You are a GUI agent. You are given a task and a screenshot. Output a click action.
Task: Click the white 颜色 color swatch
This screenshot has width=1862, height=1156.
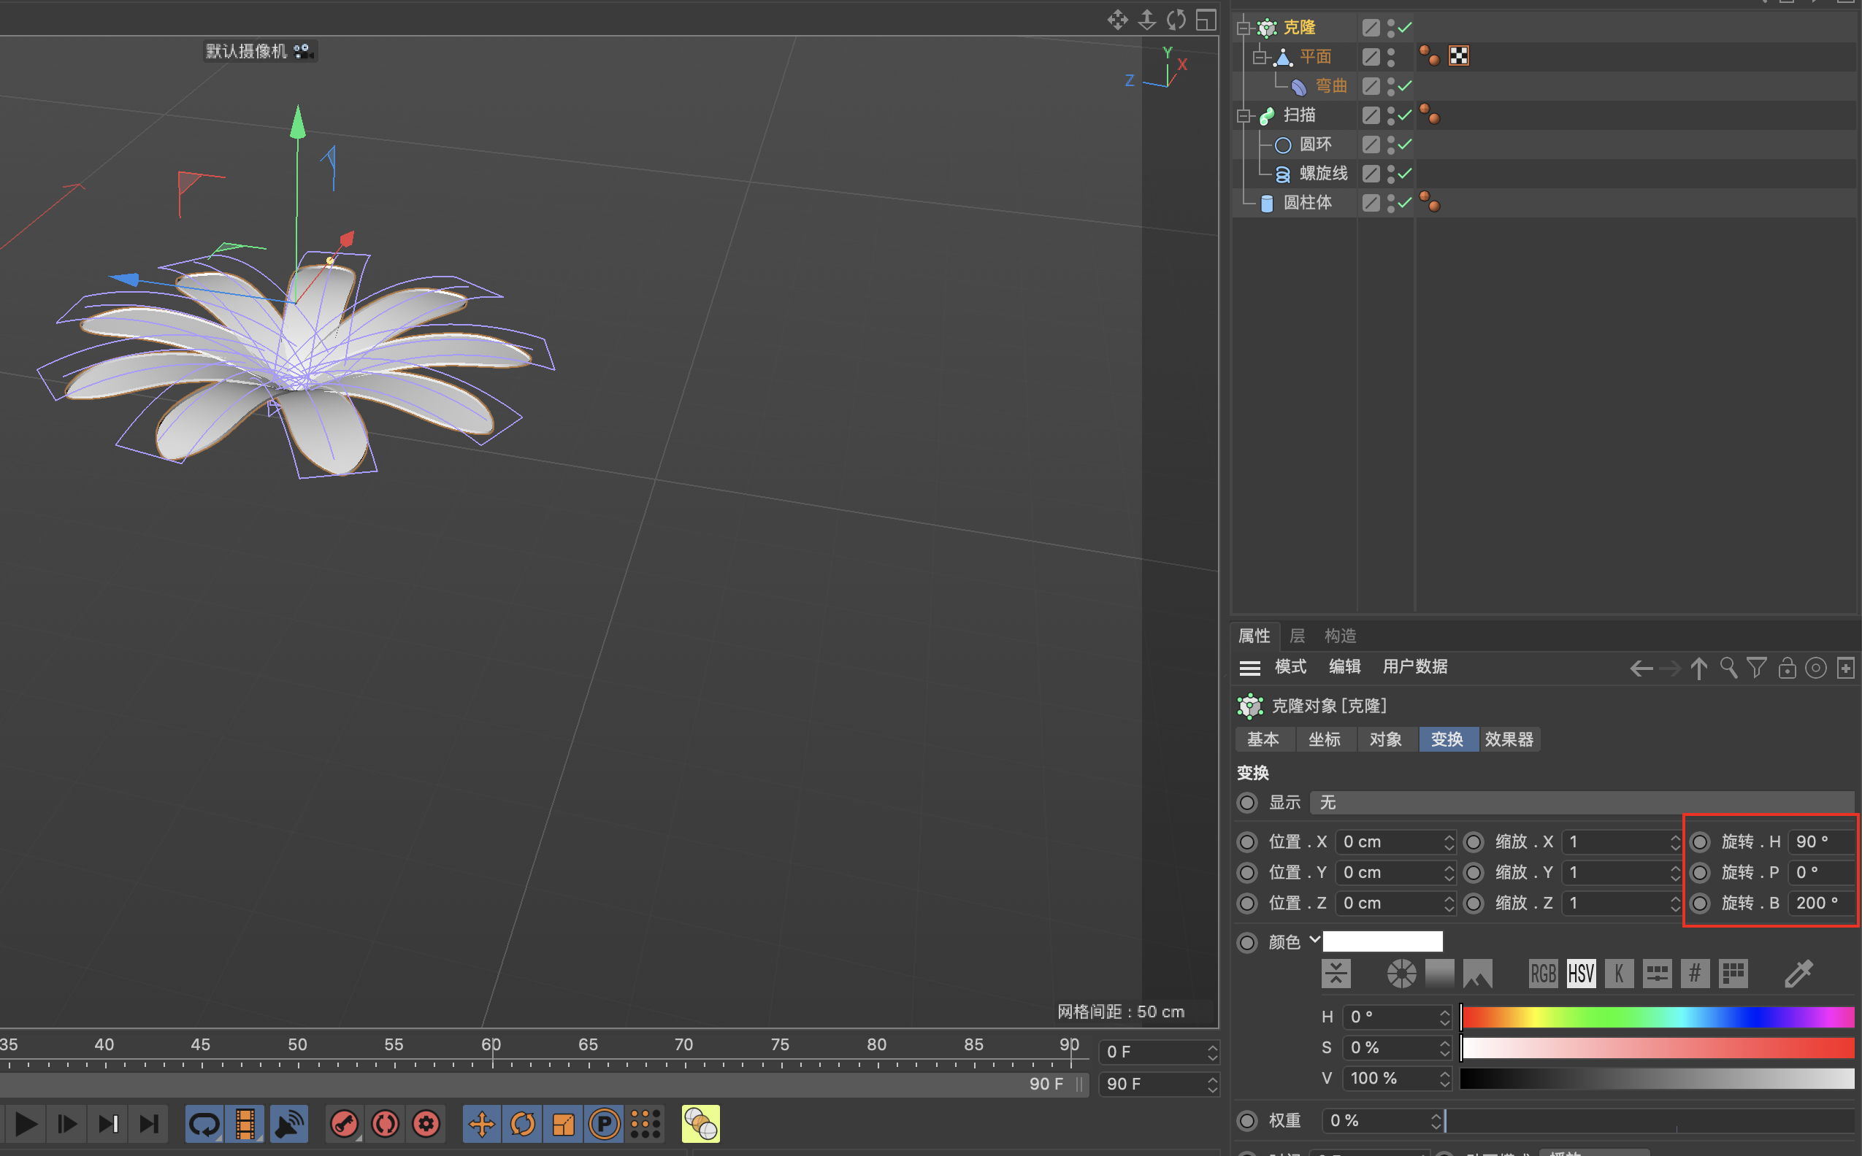tap(1382, 941)
